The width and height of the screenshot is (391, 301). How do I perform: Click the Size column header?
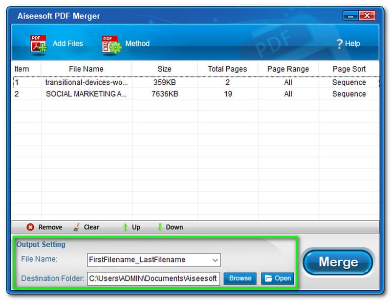(164, 69)
